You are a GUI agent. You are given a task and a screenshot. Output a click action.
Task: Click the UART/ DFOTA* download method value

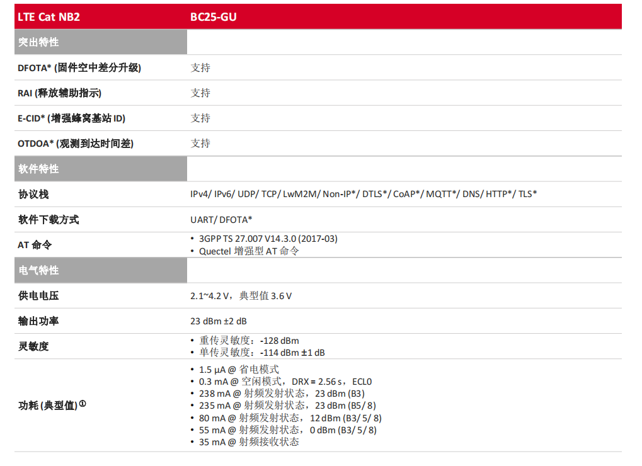(221, 220)
